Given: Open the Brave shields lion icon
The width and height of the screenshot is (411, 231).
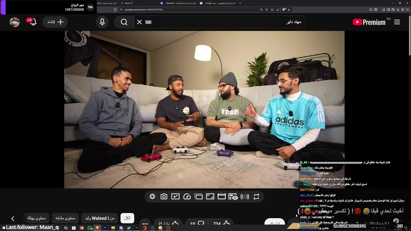Looking at the screenshot, I should (284, 10).
